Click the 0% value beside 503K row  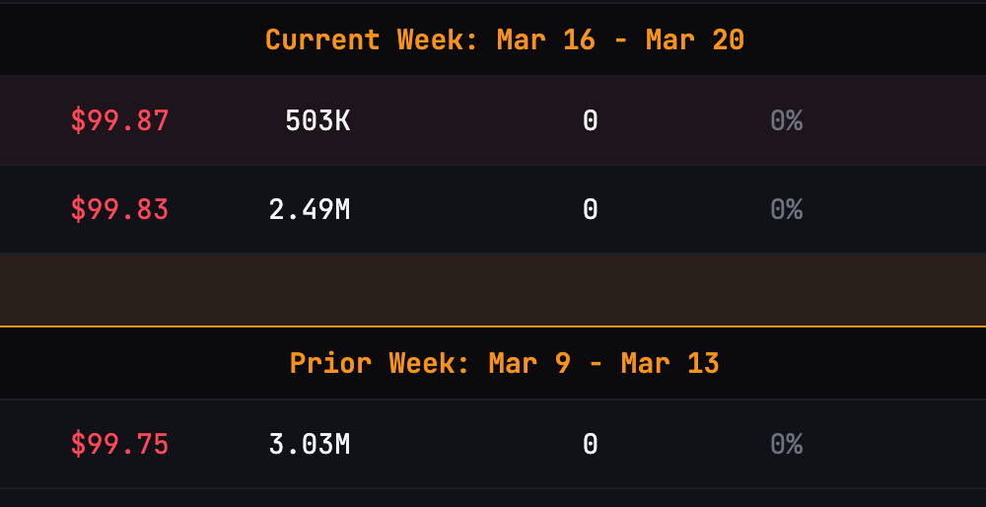pos(786,121)
